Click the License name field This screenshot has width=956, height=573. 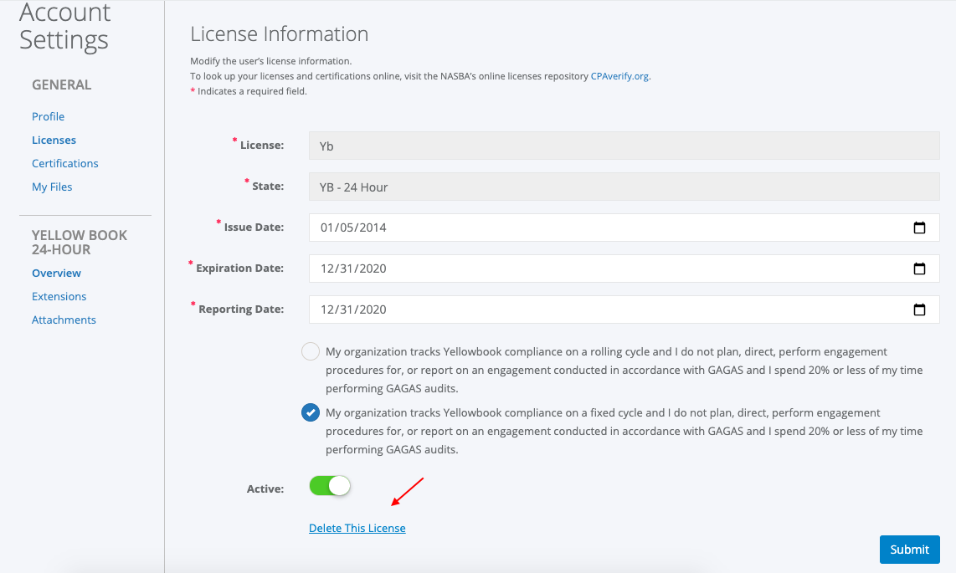(624, 146)
